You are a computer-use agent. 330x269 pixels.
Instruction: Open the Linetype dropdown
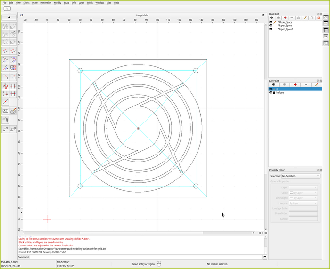(x=304, y=203)
